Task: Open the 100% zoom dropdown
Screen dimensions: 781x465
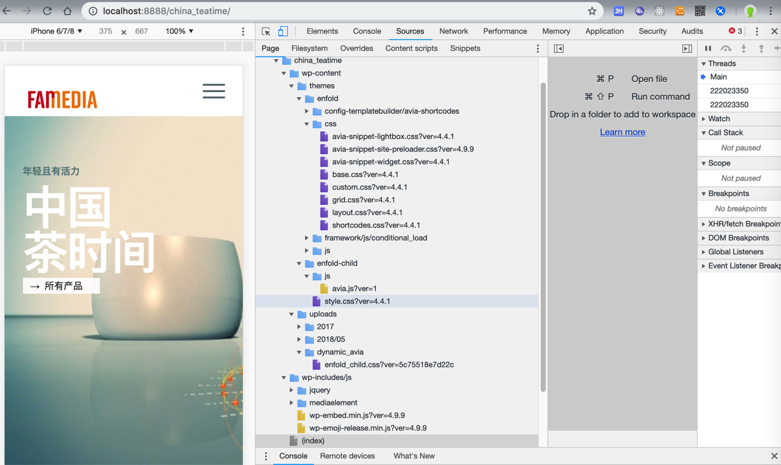Action: coord(179,31)
